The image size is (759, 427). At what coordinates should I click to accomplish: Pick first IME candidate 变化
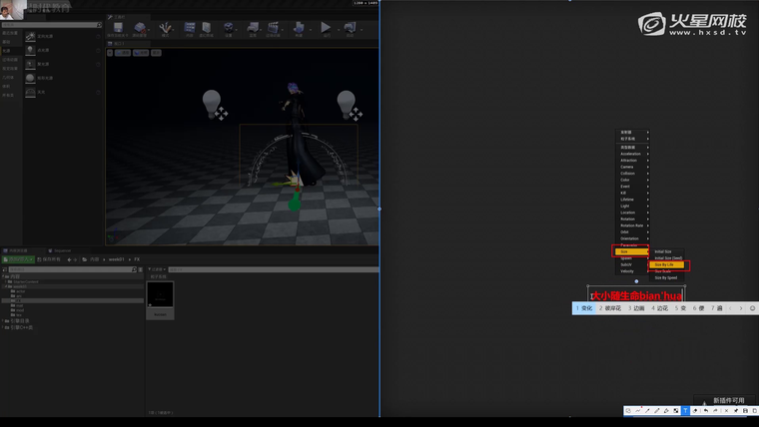coord(584,308)
